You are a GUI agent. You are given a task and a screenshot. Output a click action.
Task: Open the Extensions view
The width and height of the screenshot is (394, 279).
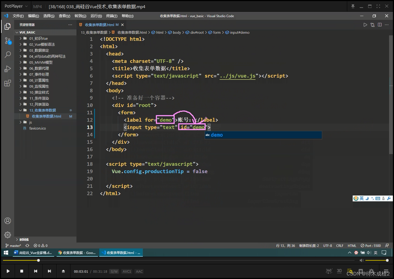[8, 83]
